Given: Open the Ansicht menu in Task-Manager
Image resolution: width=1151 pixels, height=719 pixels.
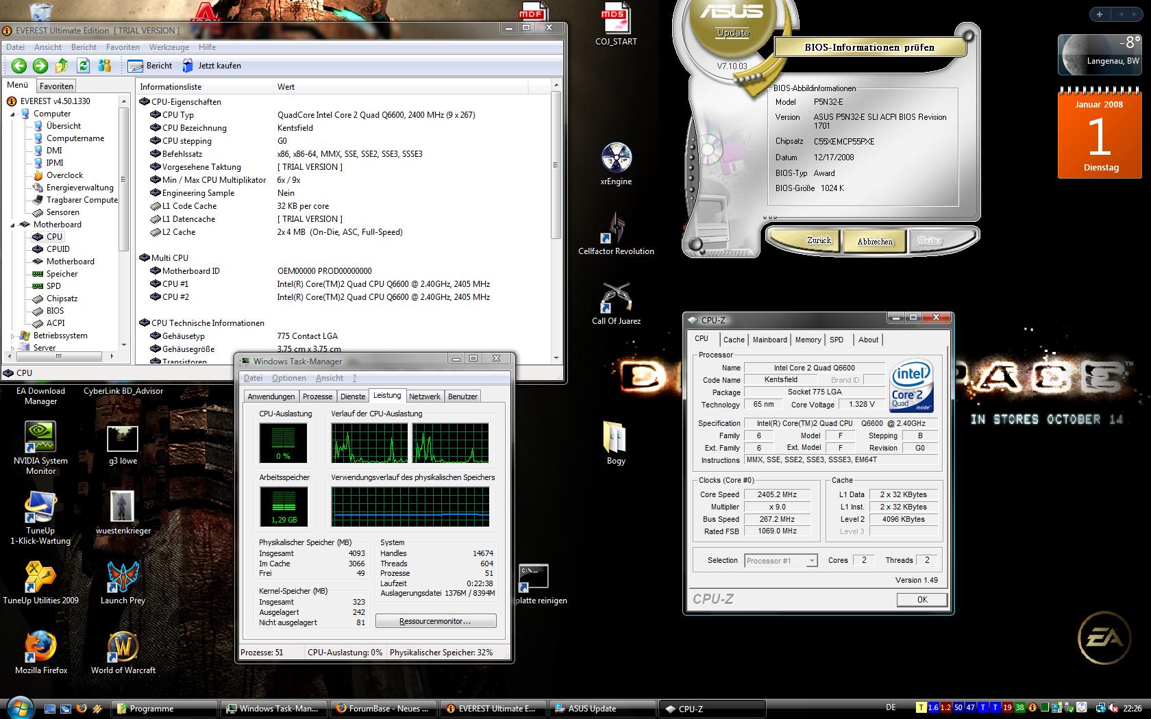Looking at the screenshot, I should click(x=330, y=378).
